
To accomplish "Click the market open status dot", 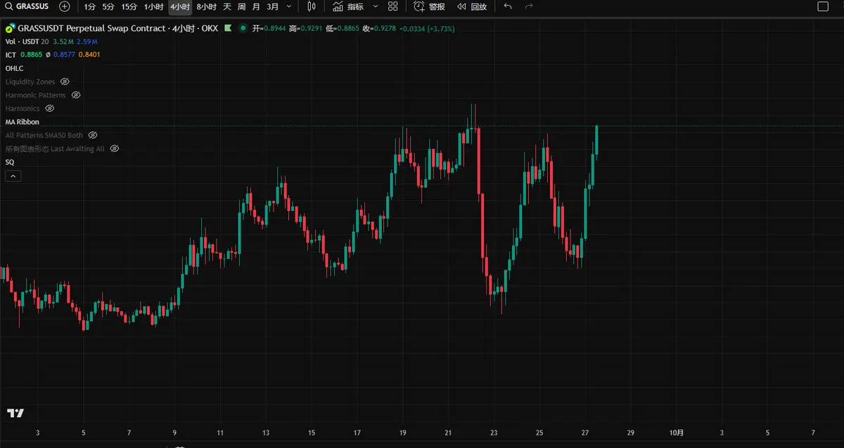I will click(x=243, y=28).
